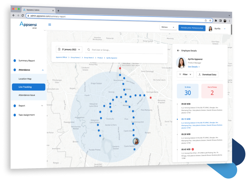This screenshot has height=182, width=250.
Task: Click Group Name 2 breadcrumb
Action: [x=76, y=58]
